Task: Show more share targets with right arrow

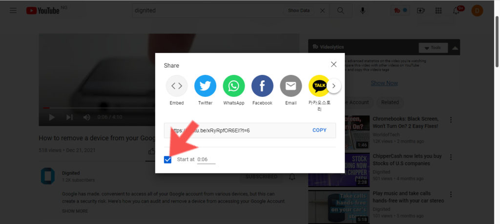Action: tap(334, 86)
